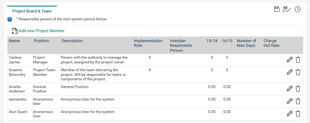Click Add new Project Member link
The height and width of the screenshot is (123, 310).
(42, 31)
